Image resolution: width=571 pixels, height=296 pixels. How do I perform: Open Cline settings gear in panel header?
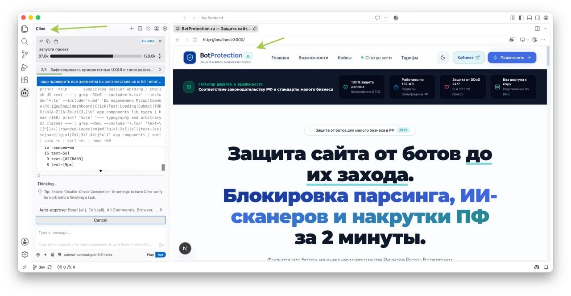pos(165,29)
